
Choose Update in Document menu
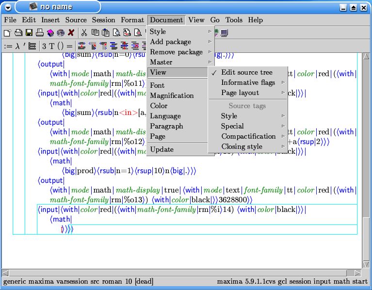pyautogui.click(x=178, y=149)
